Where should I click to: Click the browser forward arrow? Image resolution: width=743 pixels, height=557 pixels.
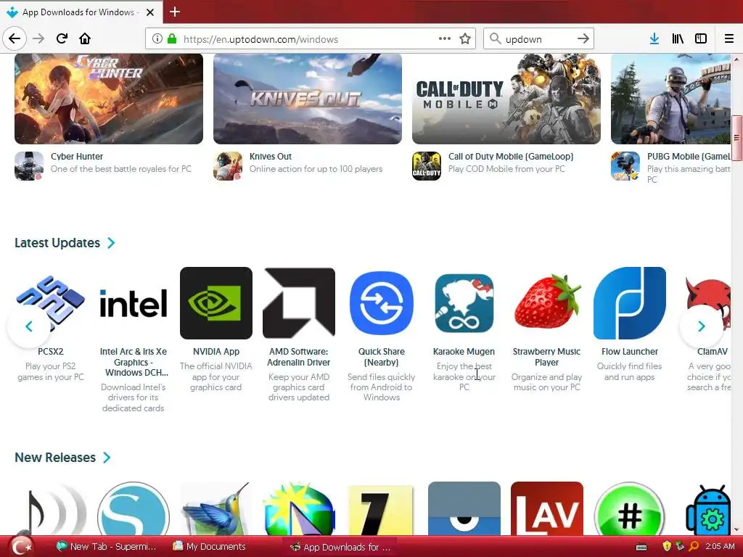click(x=39, y=38)
